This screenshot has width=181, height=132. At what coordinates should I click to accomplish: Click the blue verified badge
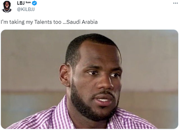[x=35, y=3]
